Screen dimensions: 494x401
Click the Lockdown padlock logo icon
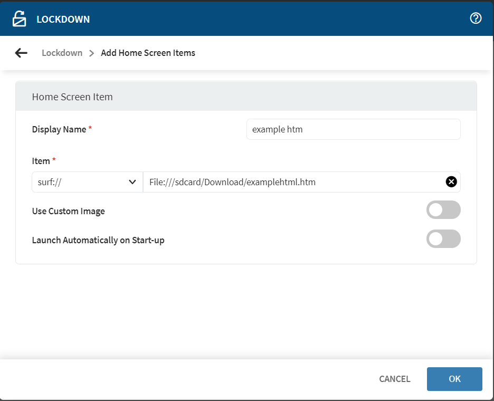click(x=20, y=19)
